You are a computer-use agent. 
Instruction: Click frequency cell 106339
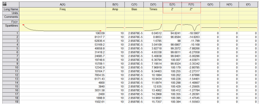[x=62, y=33]
